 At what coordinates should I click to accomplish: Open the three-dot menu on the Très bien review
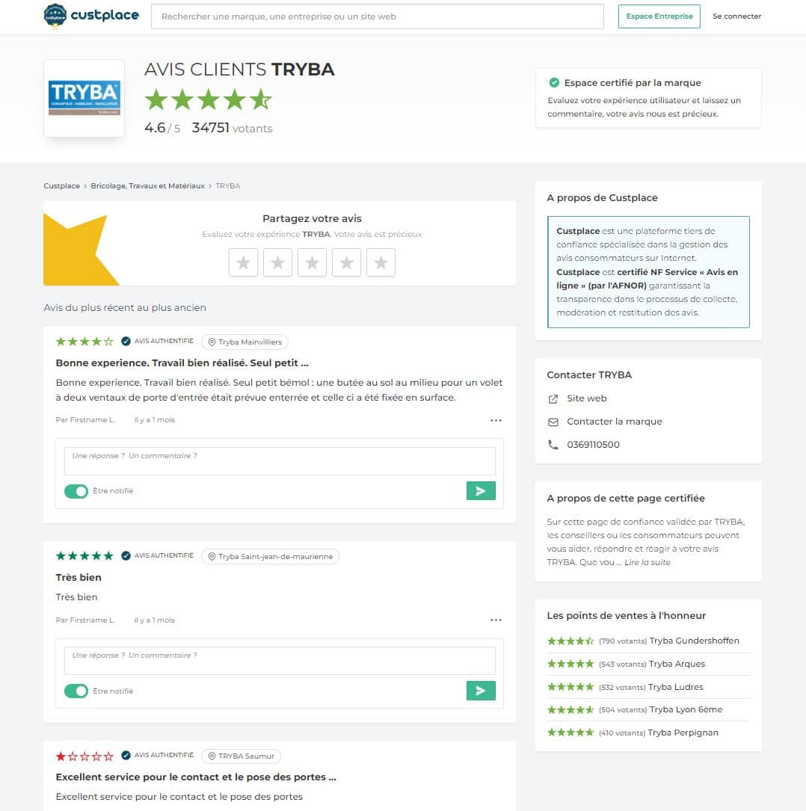[496, 620]
